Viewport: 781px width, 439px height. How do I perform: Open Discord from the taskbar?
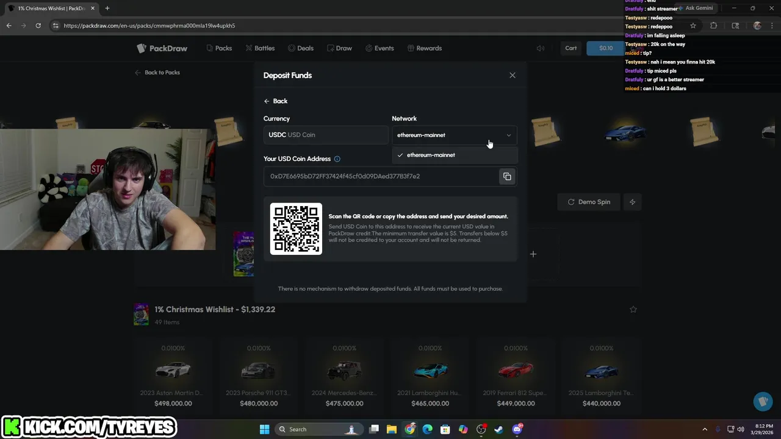click(517, 429)
